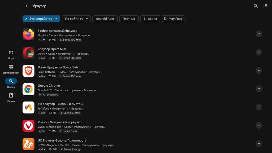This screenshot has height=153, width=272.
Task: Switch to the Приложения section
Action: tap(11, 69)
